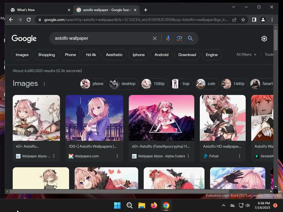This screenshot has height=212, width=283.
Task: Open the clock and date panel
Action: [x=262, y=205]
